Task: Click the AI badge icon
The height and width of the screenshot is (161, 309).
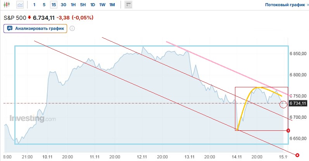Action: point(10,28)
